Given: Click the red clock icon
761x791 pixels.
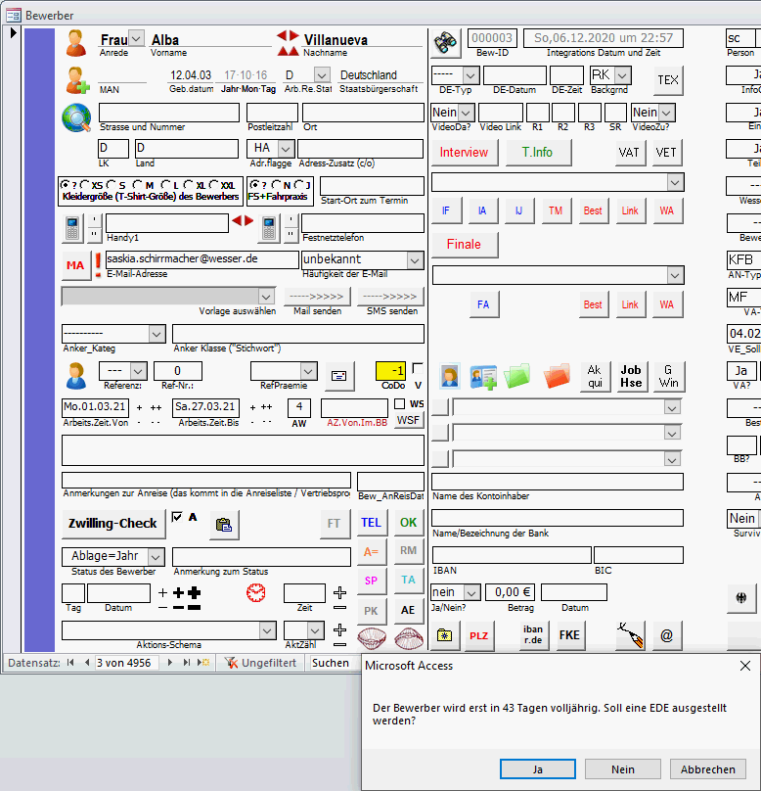Looking at the screenshot, I should click(x=255, y=592).
